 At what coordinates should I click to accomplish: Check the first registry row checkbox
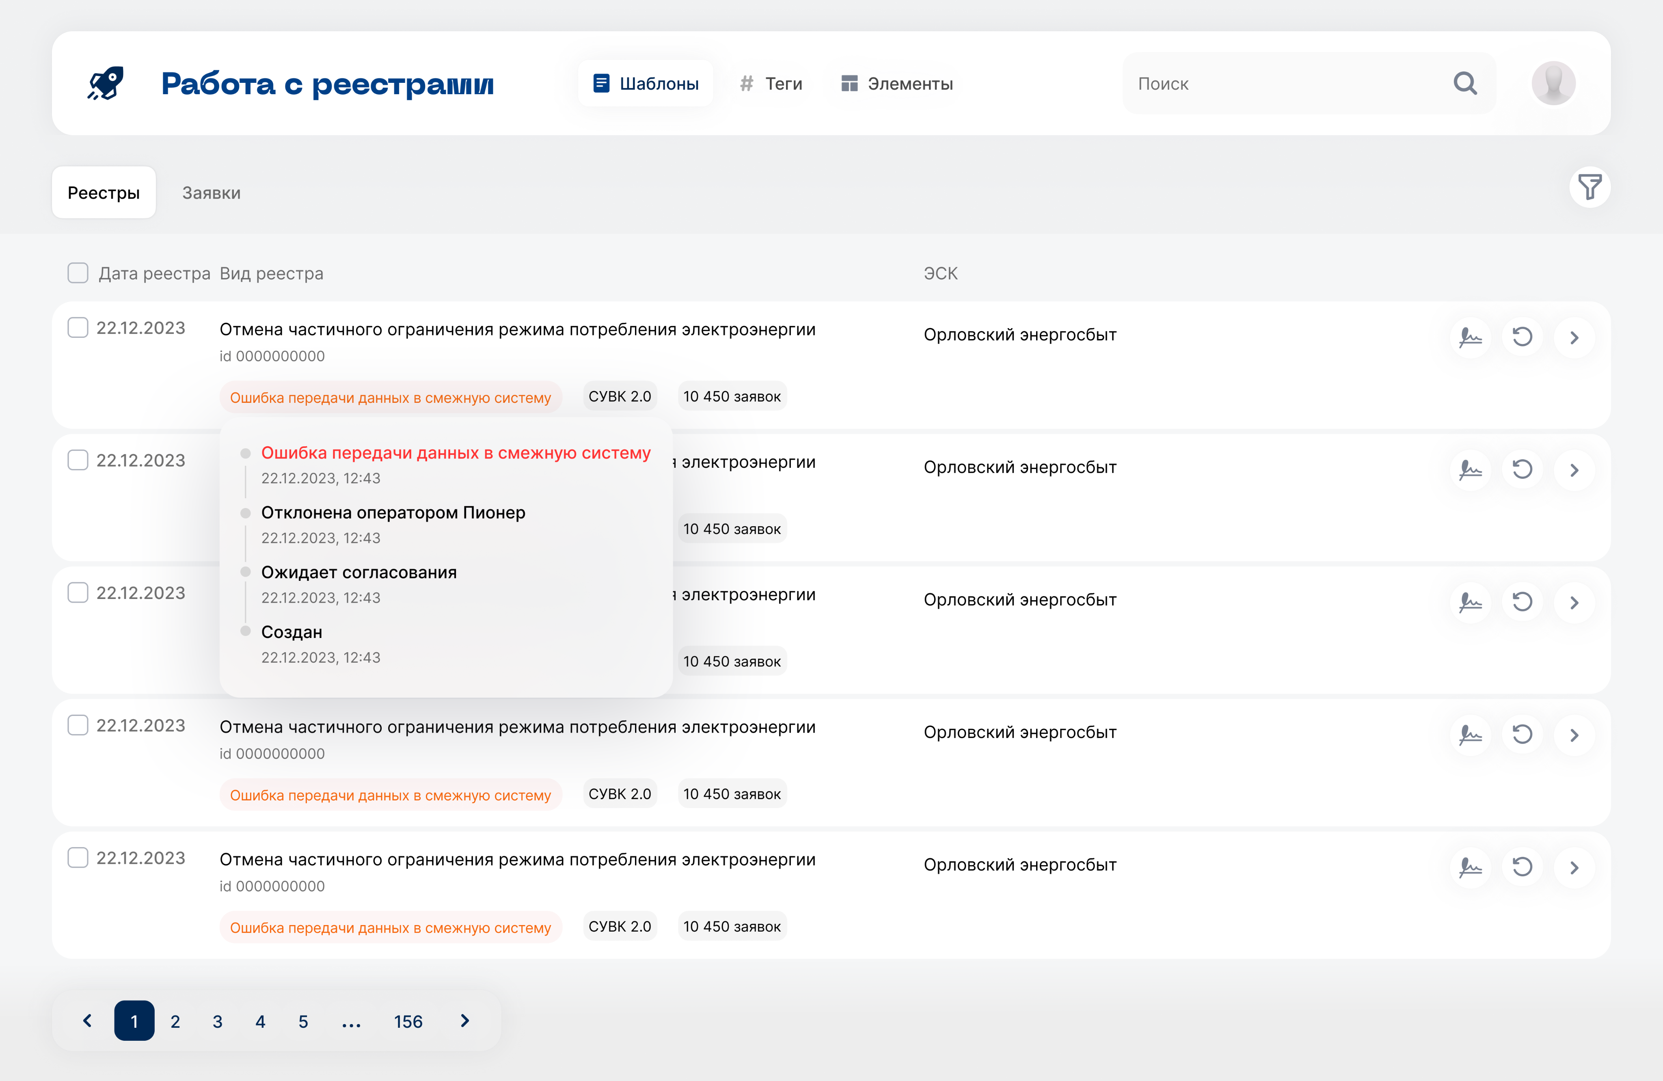coord(78,328)
